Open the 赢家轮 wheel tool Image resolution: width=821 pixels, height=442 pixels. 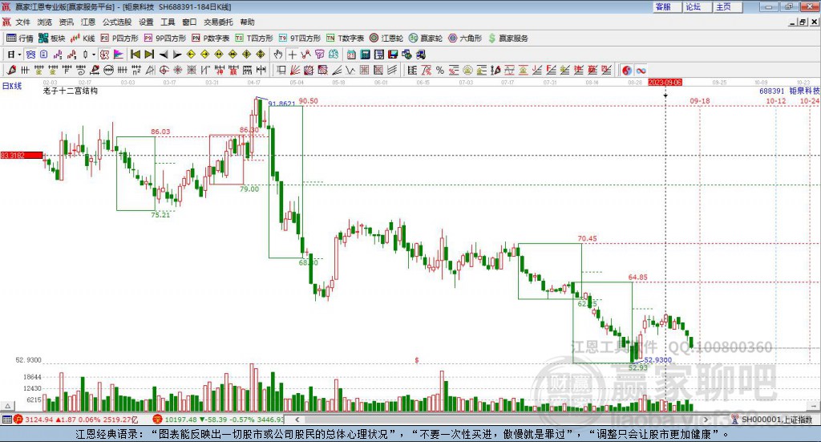click(426, 39)
